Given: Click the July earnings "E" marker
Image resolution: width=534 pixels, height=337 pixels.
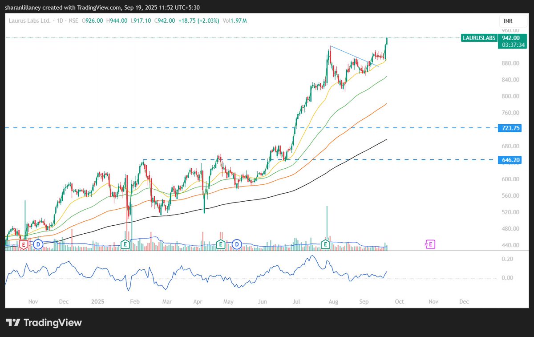Looking at the screenshot, I should [x=325, y=244].
